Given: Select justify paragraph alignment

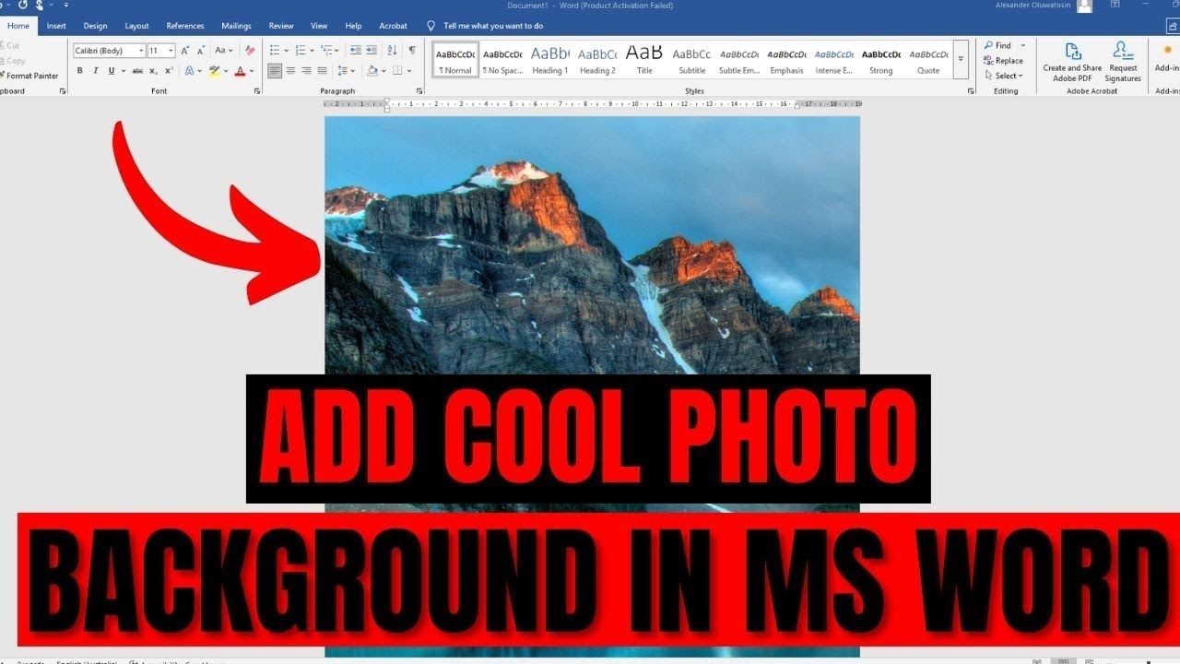Looking at the screenshot, I should click(x=322, y=71).
